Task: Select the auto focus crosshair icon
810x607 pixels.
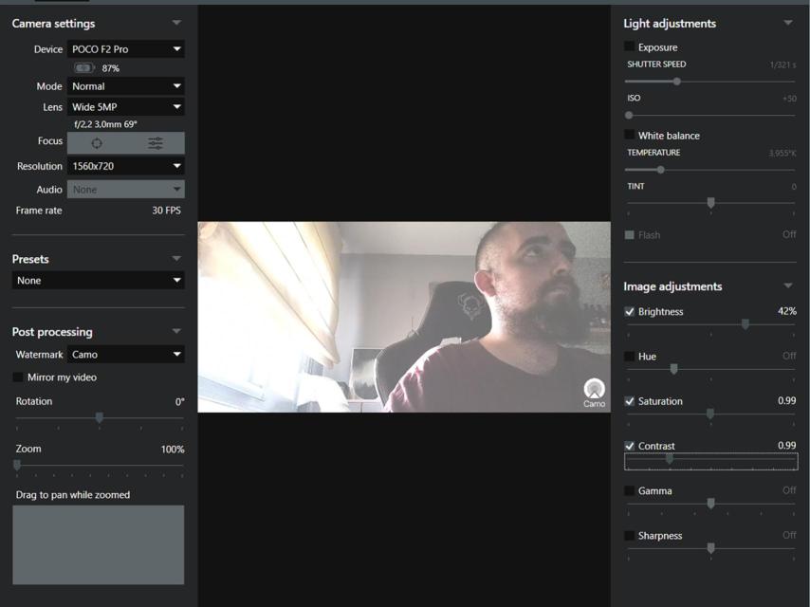Action: click(97, 143)
